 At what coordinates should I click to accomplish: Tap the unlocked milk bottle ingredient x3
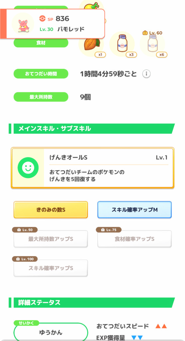click(x=122, y=44)
